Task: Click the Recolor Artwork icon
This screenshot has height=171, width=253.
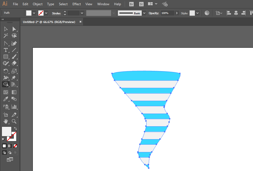Action: click(x=207, y=13)
